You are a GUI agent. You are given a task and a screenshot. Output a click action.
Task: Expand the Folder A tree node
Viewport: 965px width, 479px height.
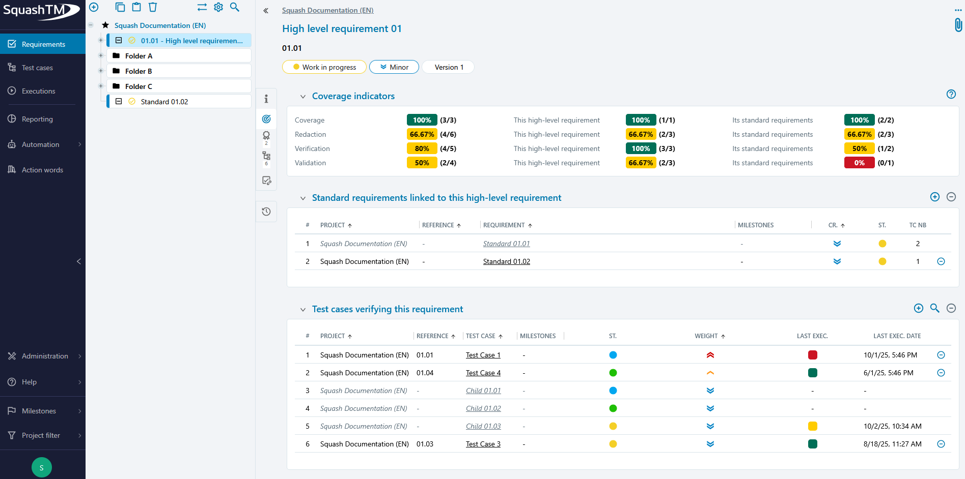(100, 56)
